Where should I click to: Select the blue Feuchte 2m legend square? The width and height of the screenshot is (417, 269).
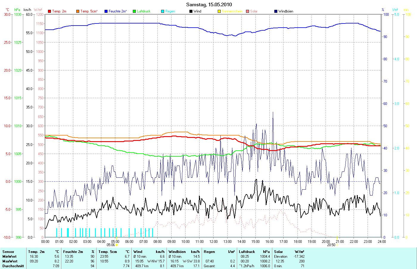point(106,11)
